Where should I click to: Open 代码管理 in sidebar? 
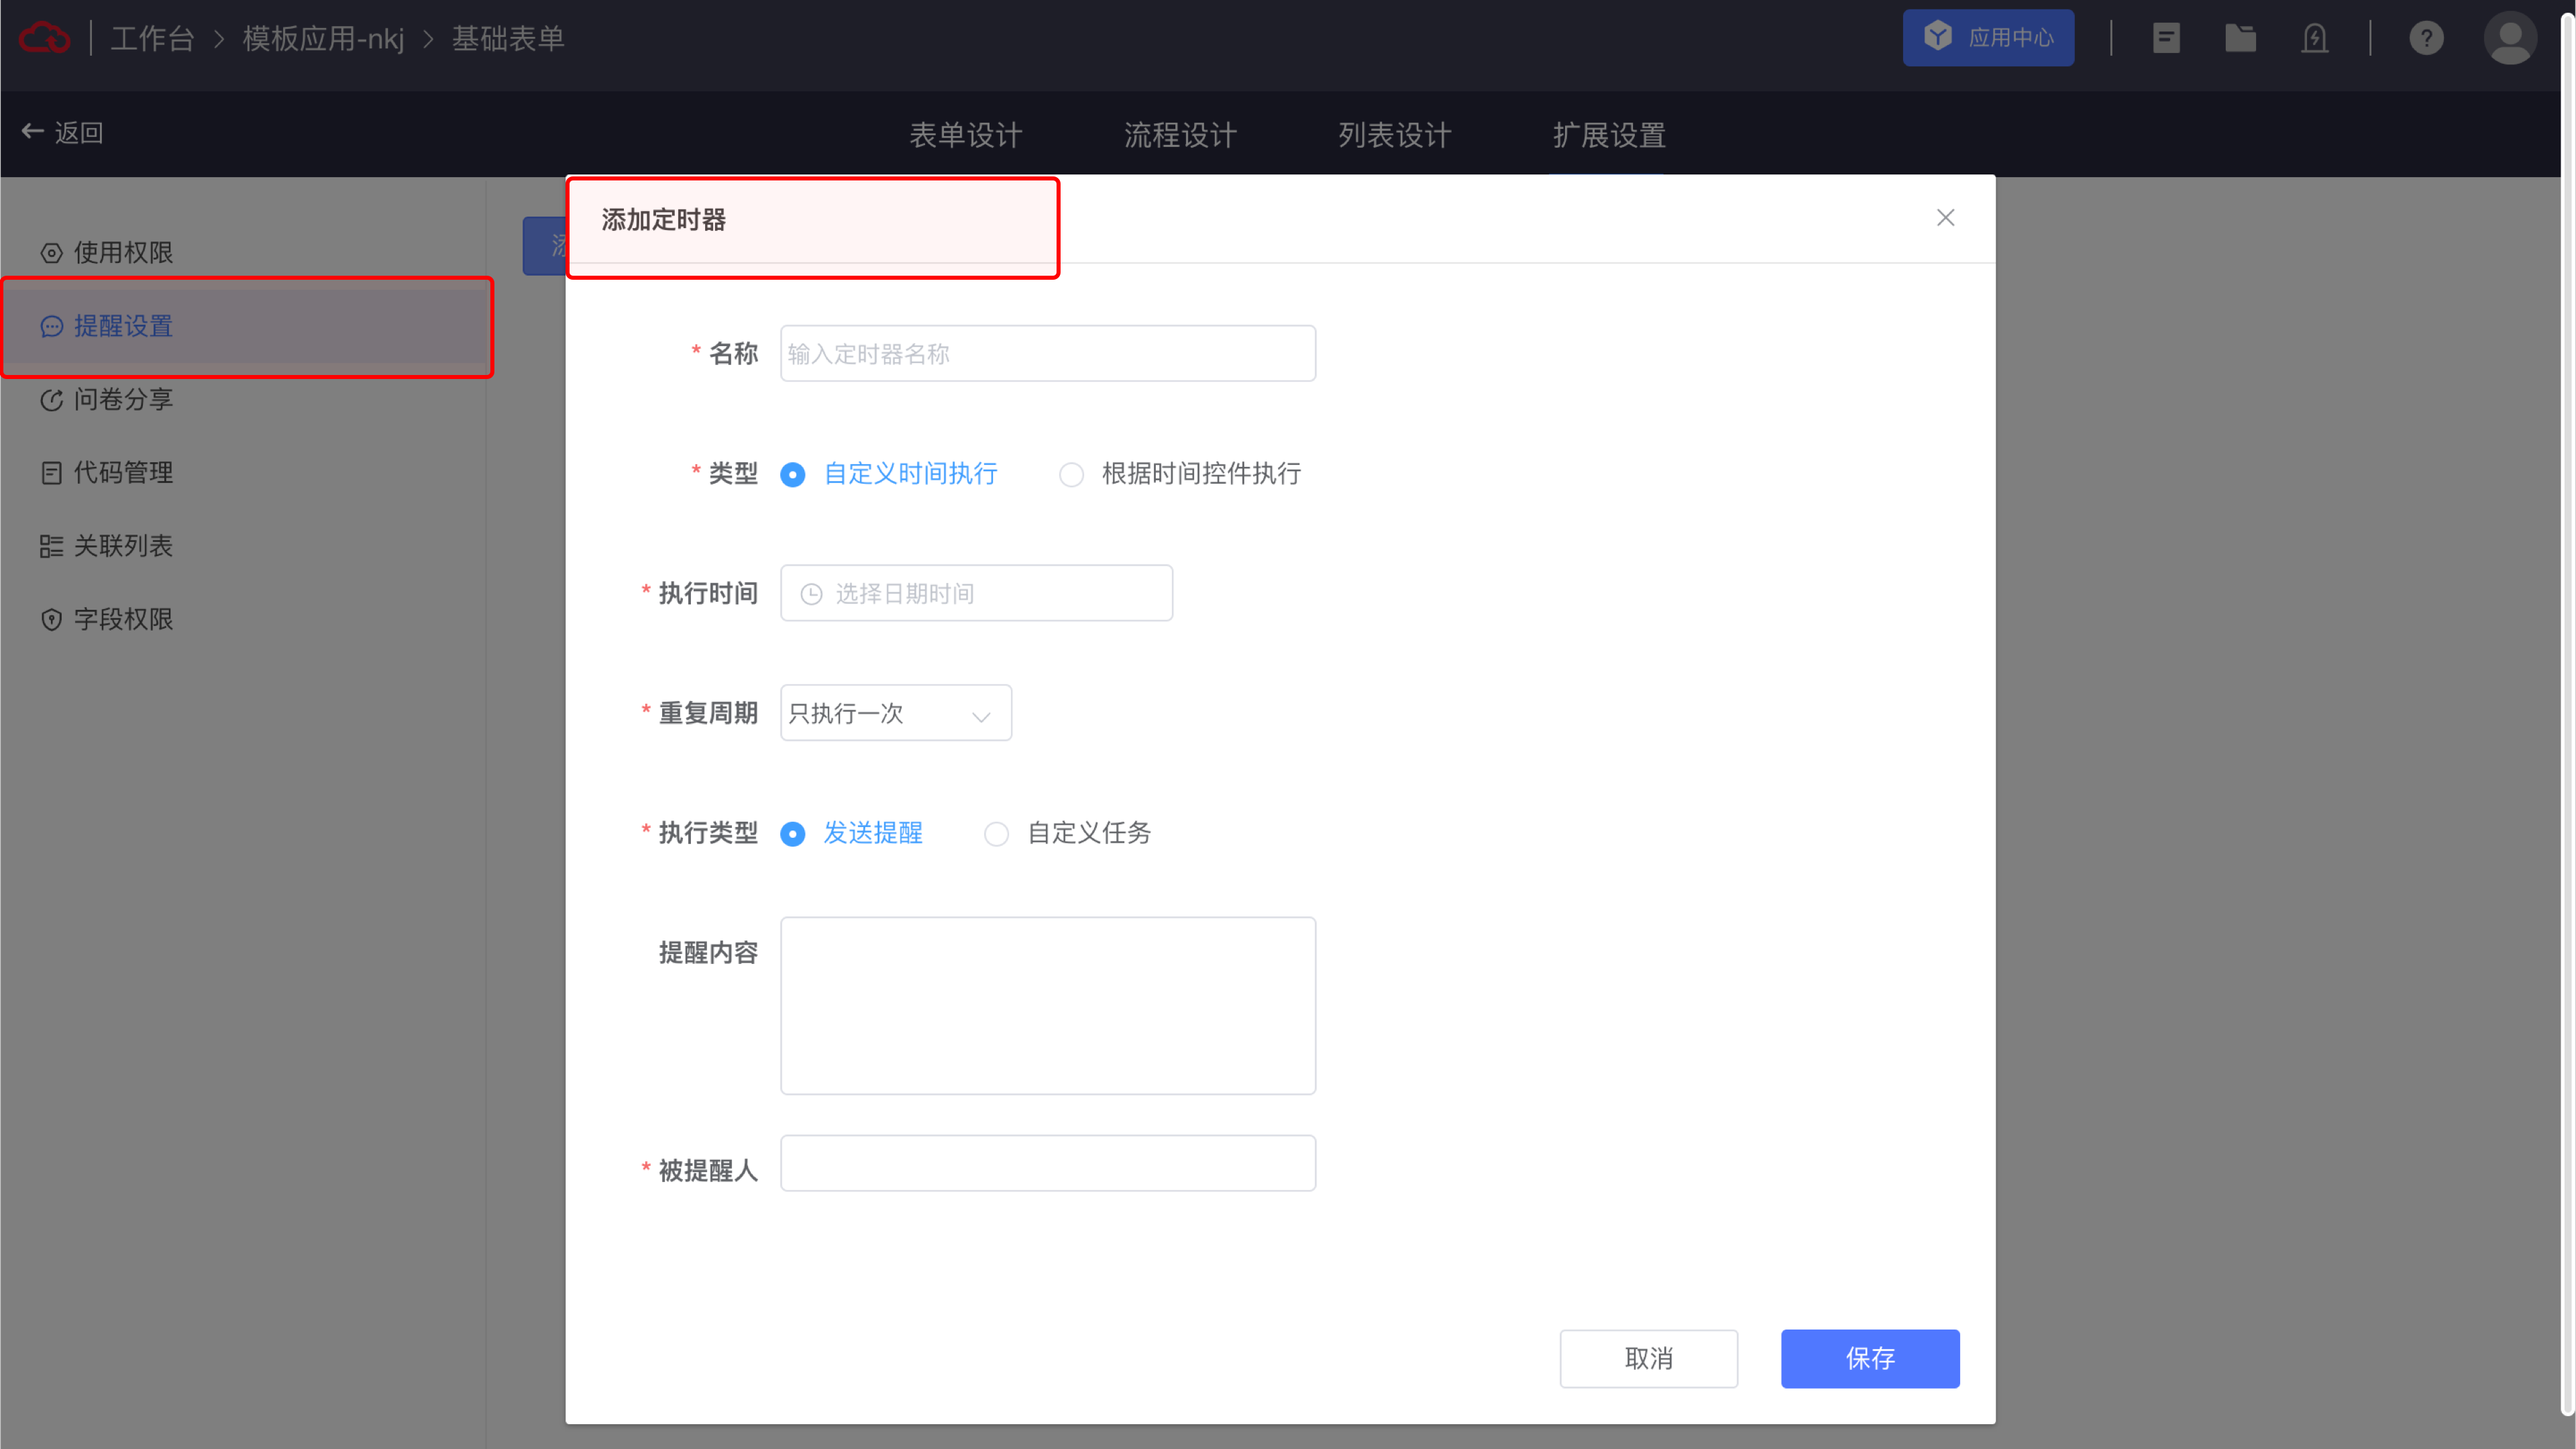click(243, 472)
